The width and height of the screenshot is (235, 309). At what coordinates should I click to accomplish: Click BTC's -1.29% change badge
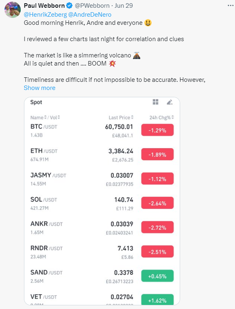tap(157, 130)
